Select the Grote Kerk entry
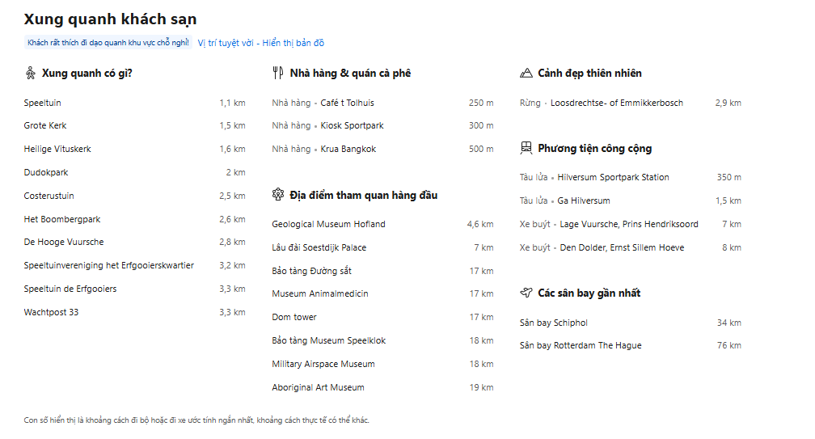This screenshot has height=439, width=815. pyautogui.click(x=45, y=126)
